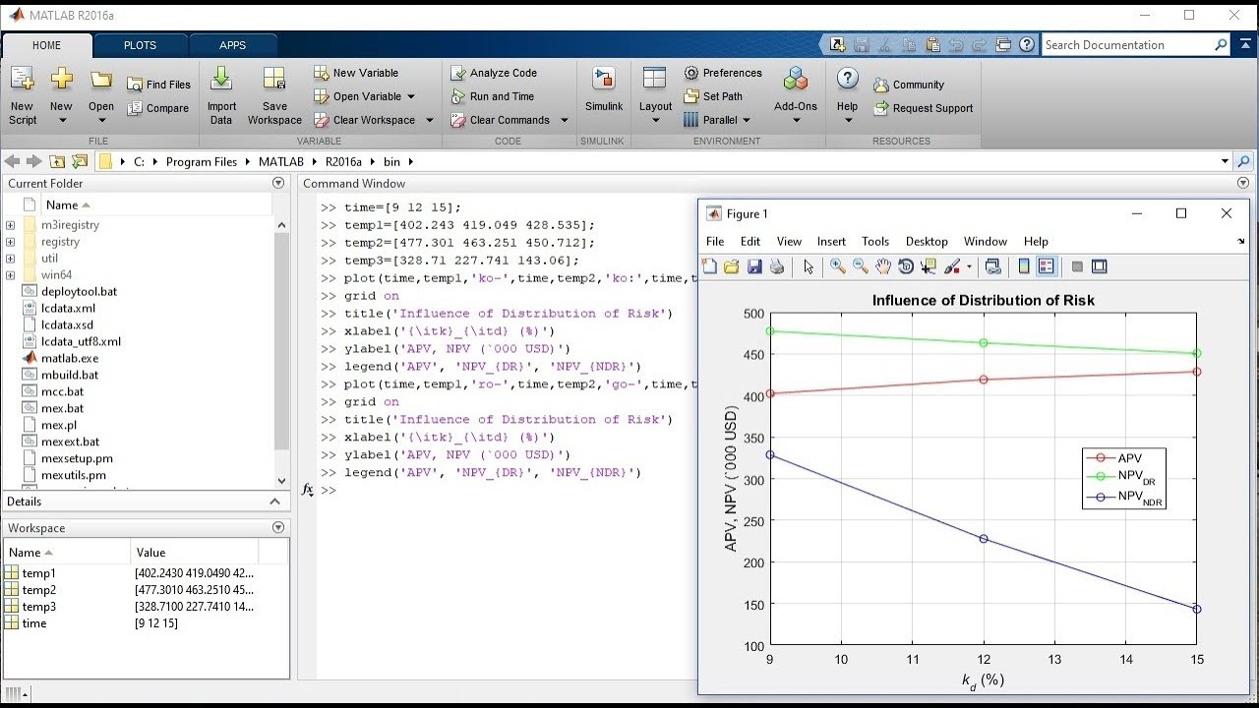Open the Insert menu in Figure 1
Screen dimensions: 1259x708
pyautogui.click(x=831, y=241)
